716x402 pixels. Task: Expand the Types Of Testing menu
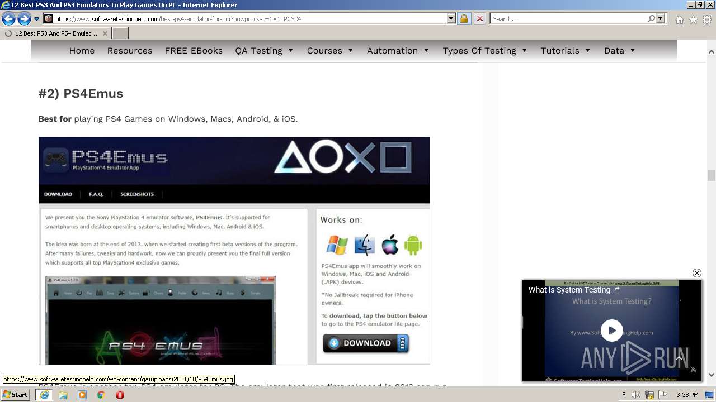[485, 50]
